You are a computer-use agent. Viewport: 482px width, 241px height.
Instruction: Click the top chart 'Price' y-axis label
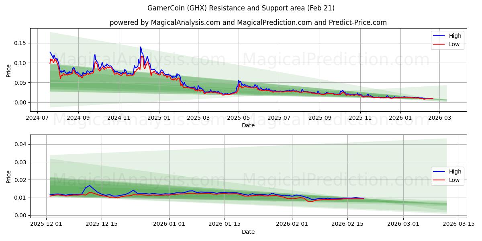[9, 70]
